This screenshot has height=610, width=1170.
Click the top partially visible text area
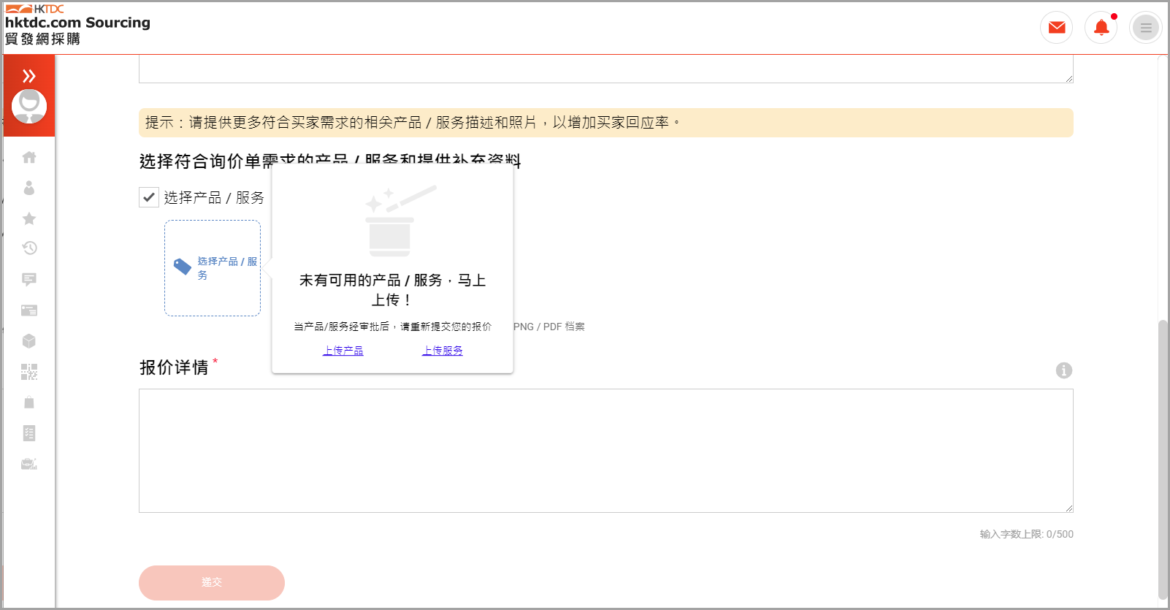pos(606,69)
